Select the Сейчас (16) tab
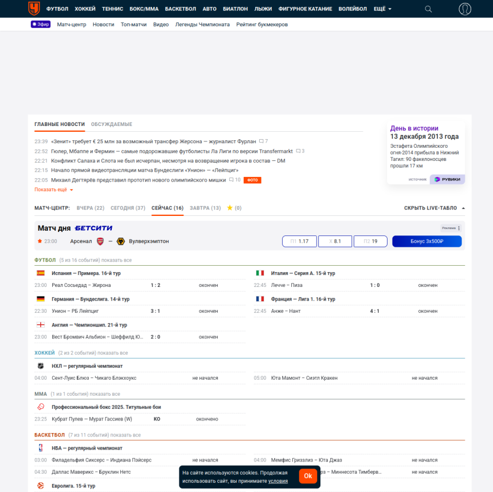The image size is (493, 492). pyautogui.click(x=167, y=208)
